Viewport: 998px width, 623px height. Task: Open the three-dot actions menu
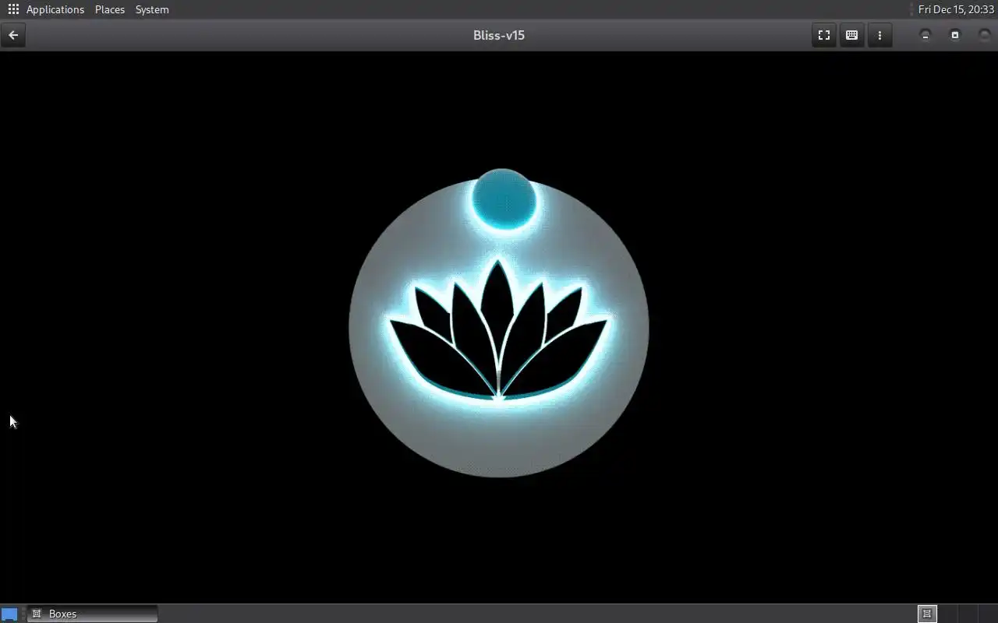(879, 35)
